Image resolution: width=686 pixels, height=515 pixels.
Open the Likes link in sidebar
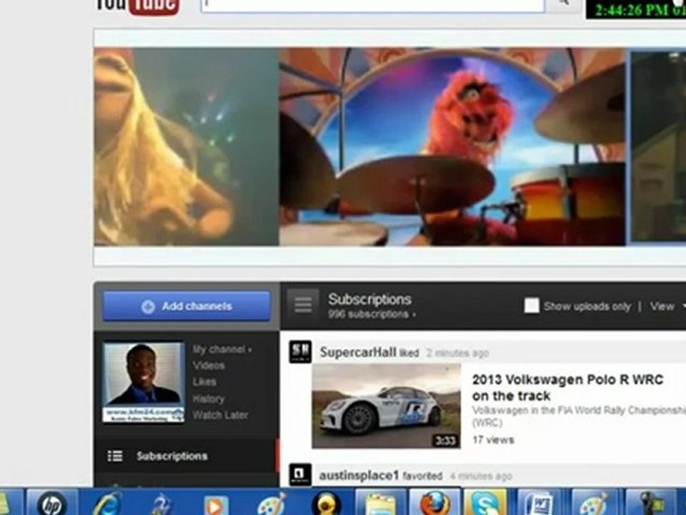click(x=204, y=382)
